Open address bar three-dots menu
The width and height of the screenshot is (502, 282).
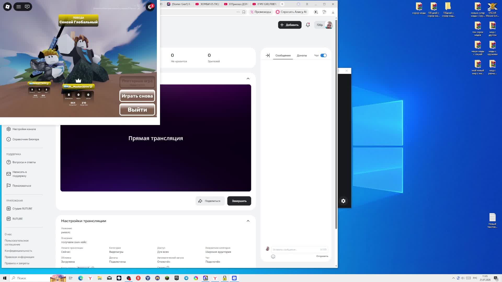[238, 12]
